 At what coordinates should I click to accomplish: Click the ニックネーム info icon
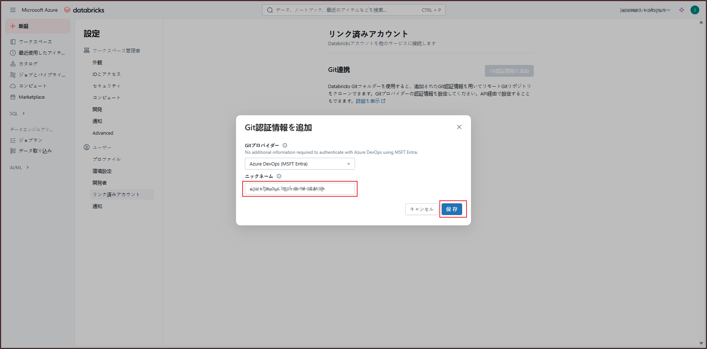[x=279, y=176]
